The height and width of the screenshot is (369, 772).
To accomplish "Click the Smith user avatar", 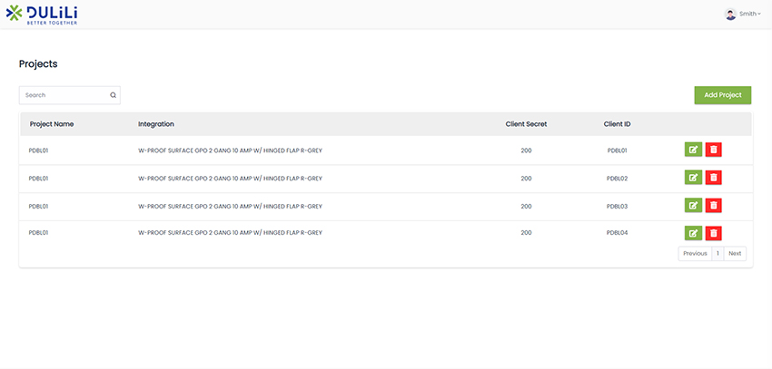I will click(x=730, y=14).
